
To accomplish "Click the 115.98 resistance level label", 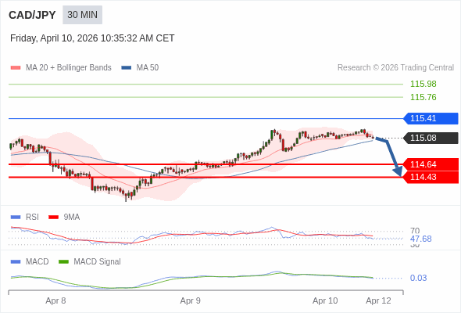I will coord(423,84).
